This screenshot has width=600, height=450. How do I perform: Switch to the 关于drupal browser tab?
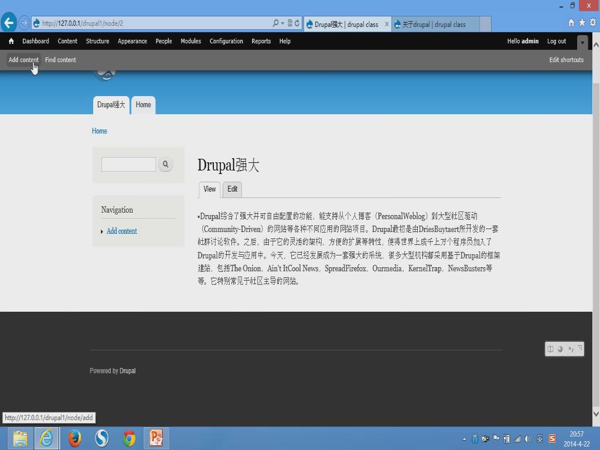435,25
